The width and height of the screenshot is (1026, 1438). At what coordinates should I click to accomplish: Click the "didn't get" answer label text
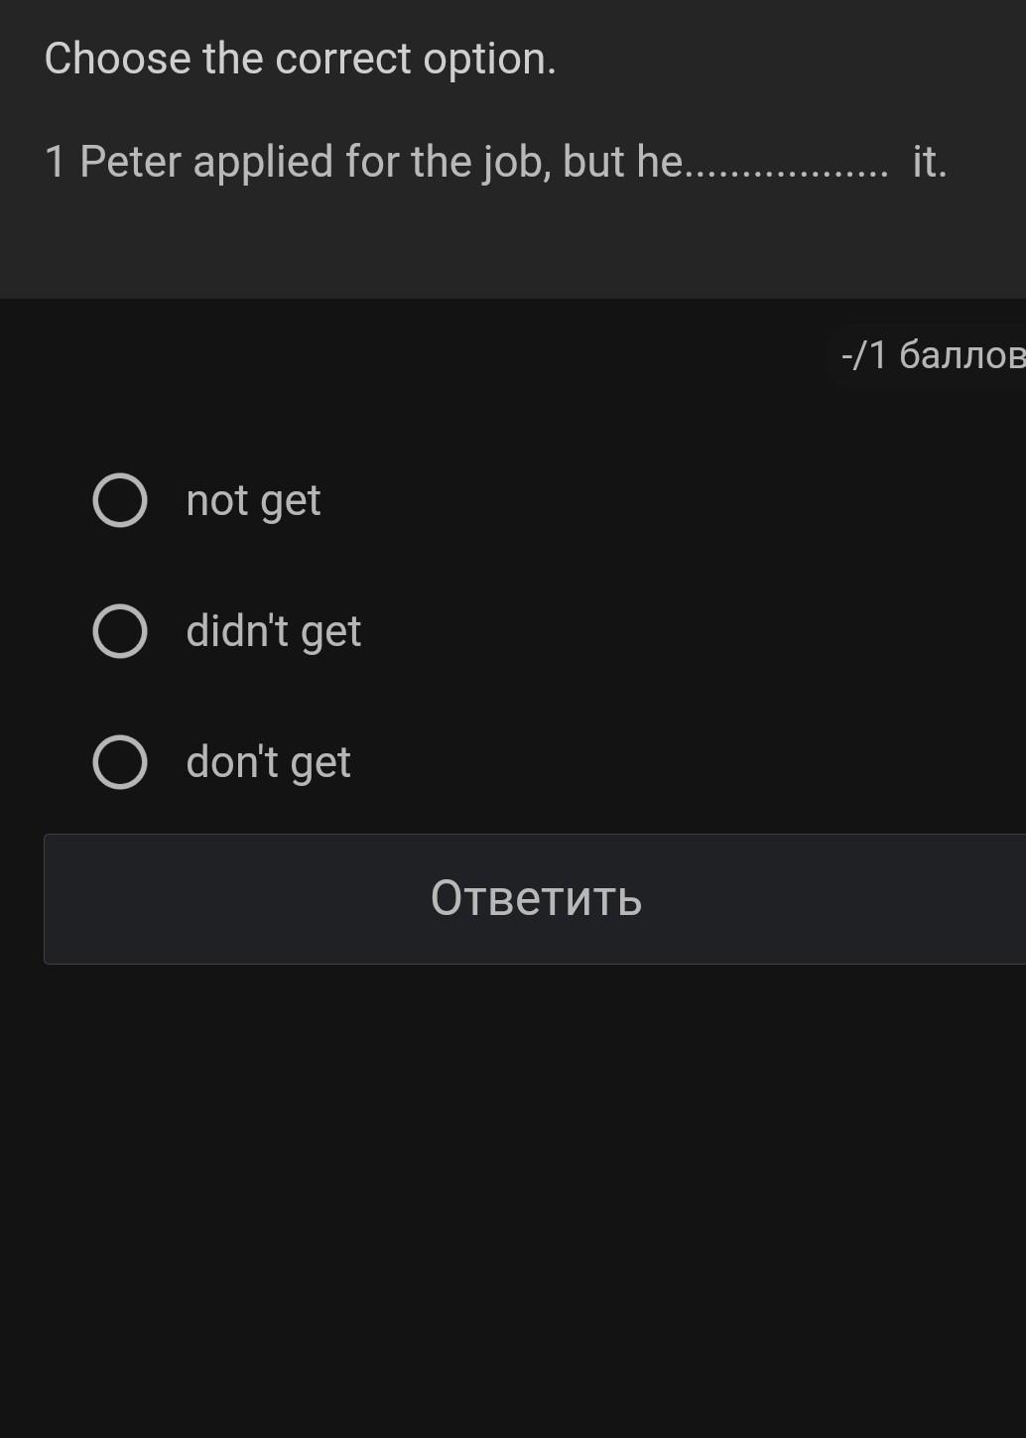click(x=274, y=632)
